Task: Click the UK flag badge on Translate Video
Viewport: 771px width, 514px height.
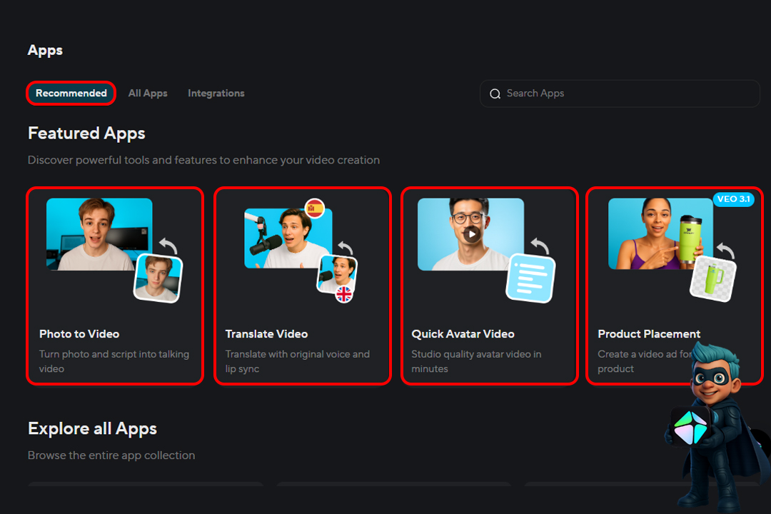Action: [x=344, y=294]
